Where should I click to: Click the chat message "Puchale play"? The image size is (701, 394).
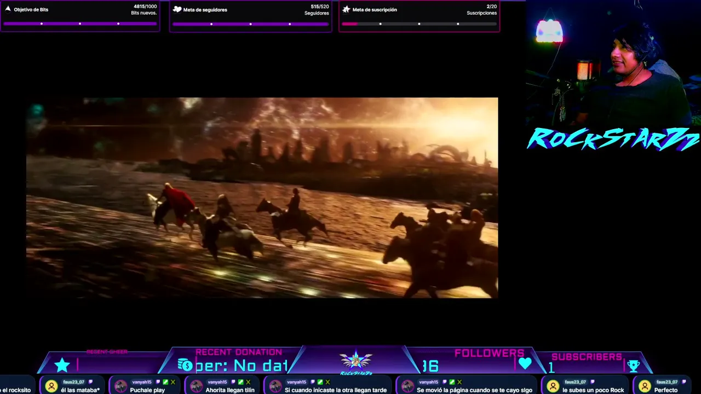point(147,390)
